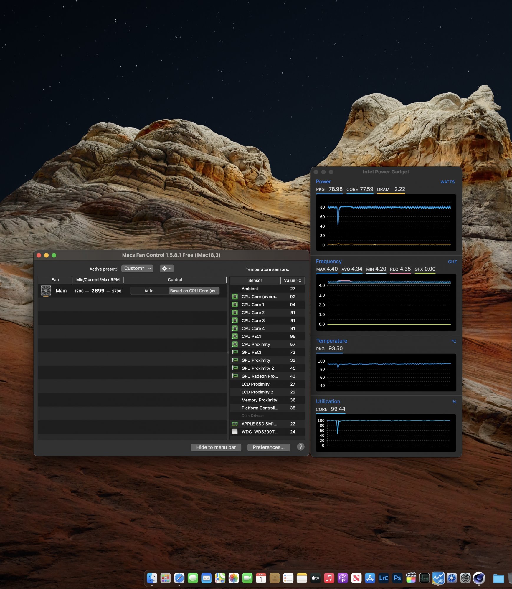Image resolution: width=512 pixels, height=589 pixels.
Task: Select the CPU Core (average) sensor row
Action: coord(267,297)
